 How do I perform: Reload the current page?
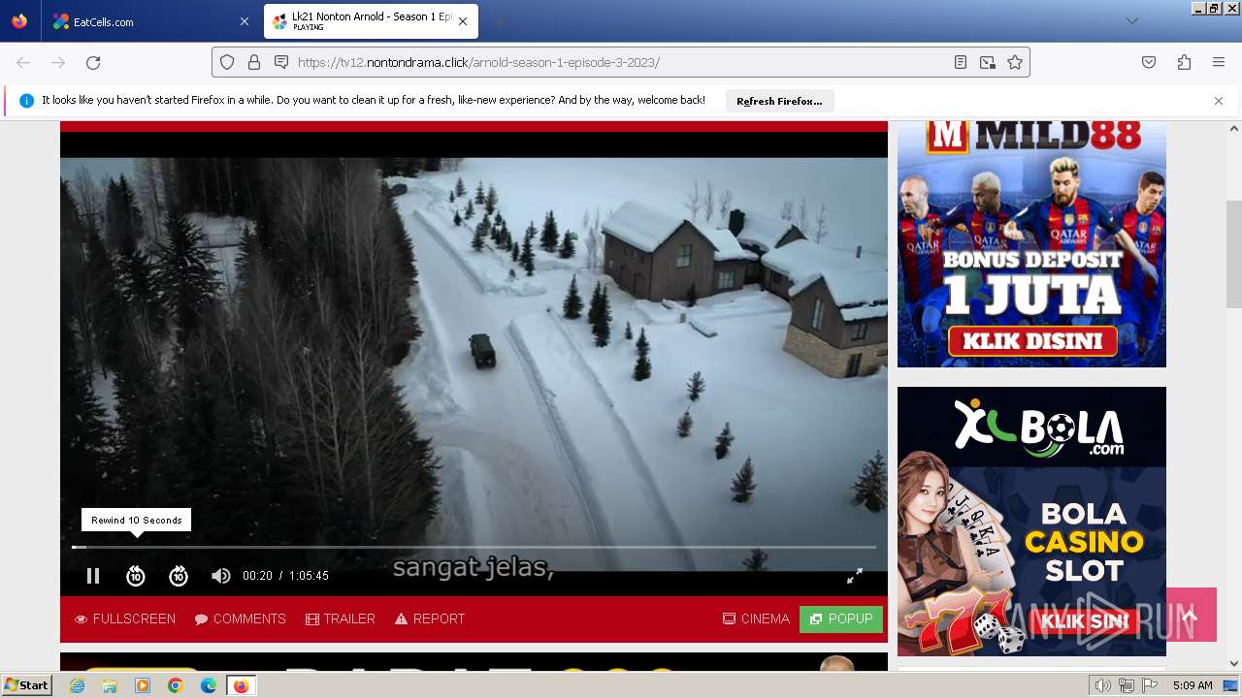(x=93, y=62)
